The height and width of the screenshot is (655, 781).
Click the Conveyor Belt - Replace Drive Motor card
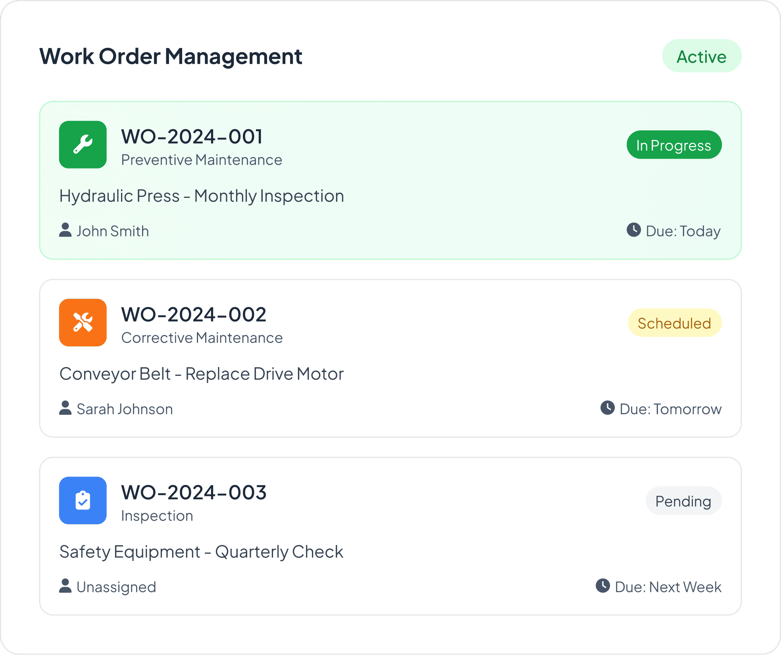click(201, 373)
